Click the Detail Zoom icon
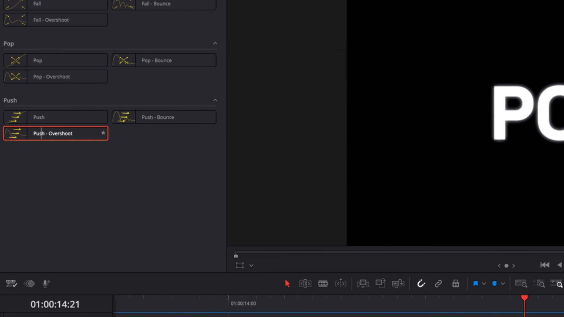The image size is (564, 317). [x=539, y=284]
